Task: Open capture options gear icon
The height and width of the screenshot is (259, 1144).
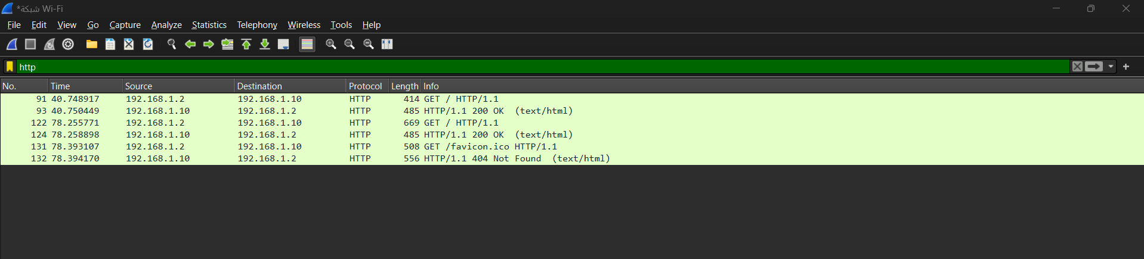Action: point(68,44)
